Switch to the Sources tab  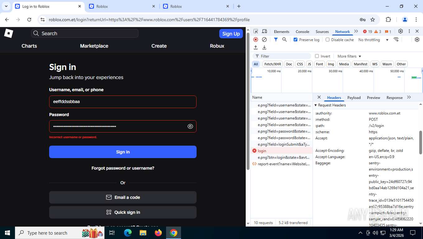tap(322, 31)
